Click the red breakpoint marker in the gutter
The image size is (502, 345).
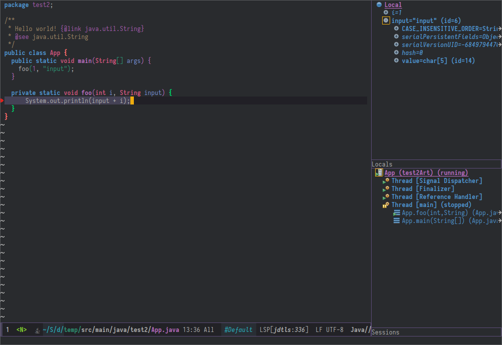2,101
